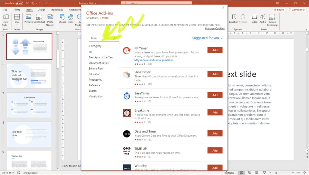Open MY ADD-INS tab in dialog

click(92, 18)
